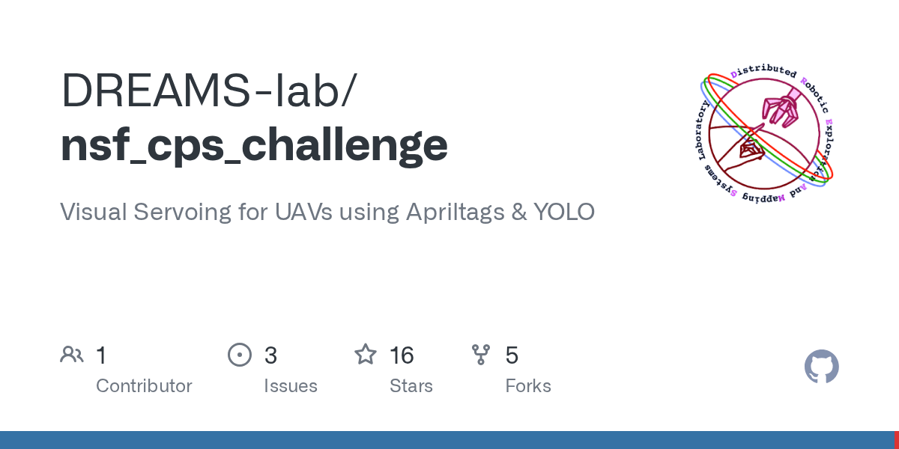Screen dimensions: 899x449
Task: Open the nsf_cps_challenge repository title
Action: (x=254, y=144)
